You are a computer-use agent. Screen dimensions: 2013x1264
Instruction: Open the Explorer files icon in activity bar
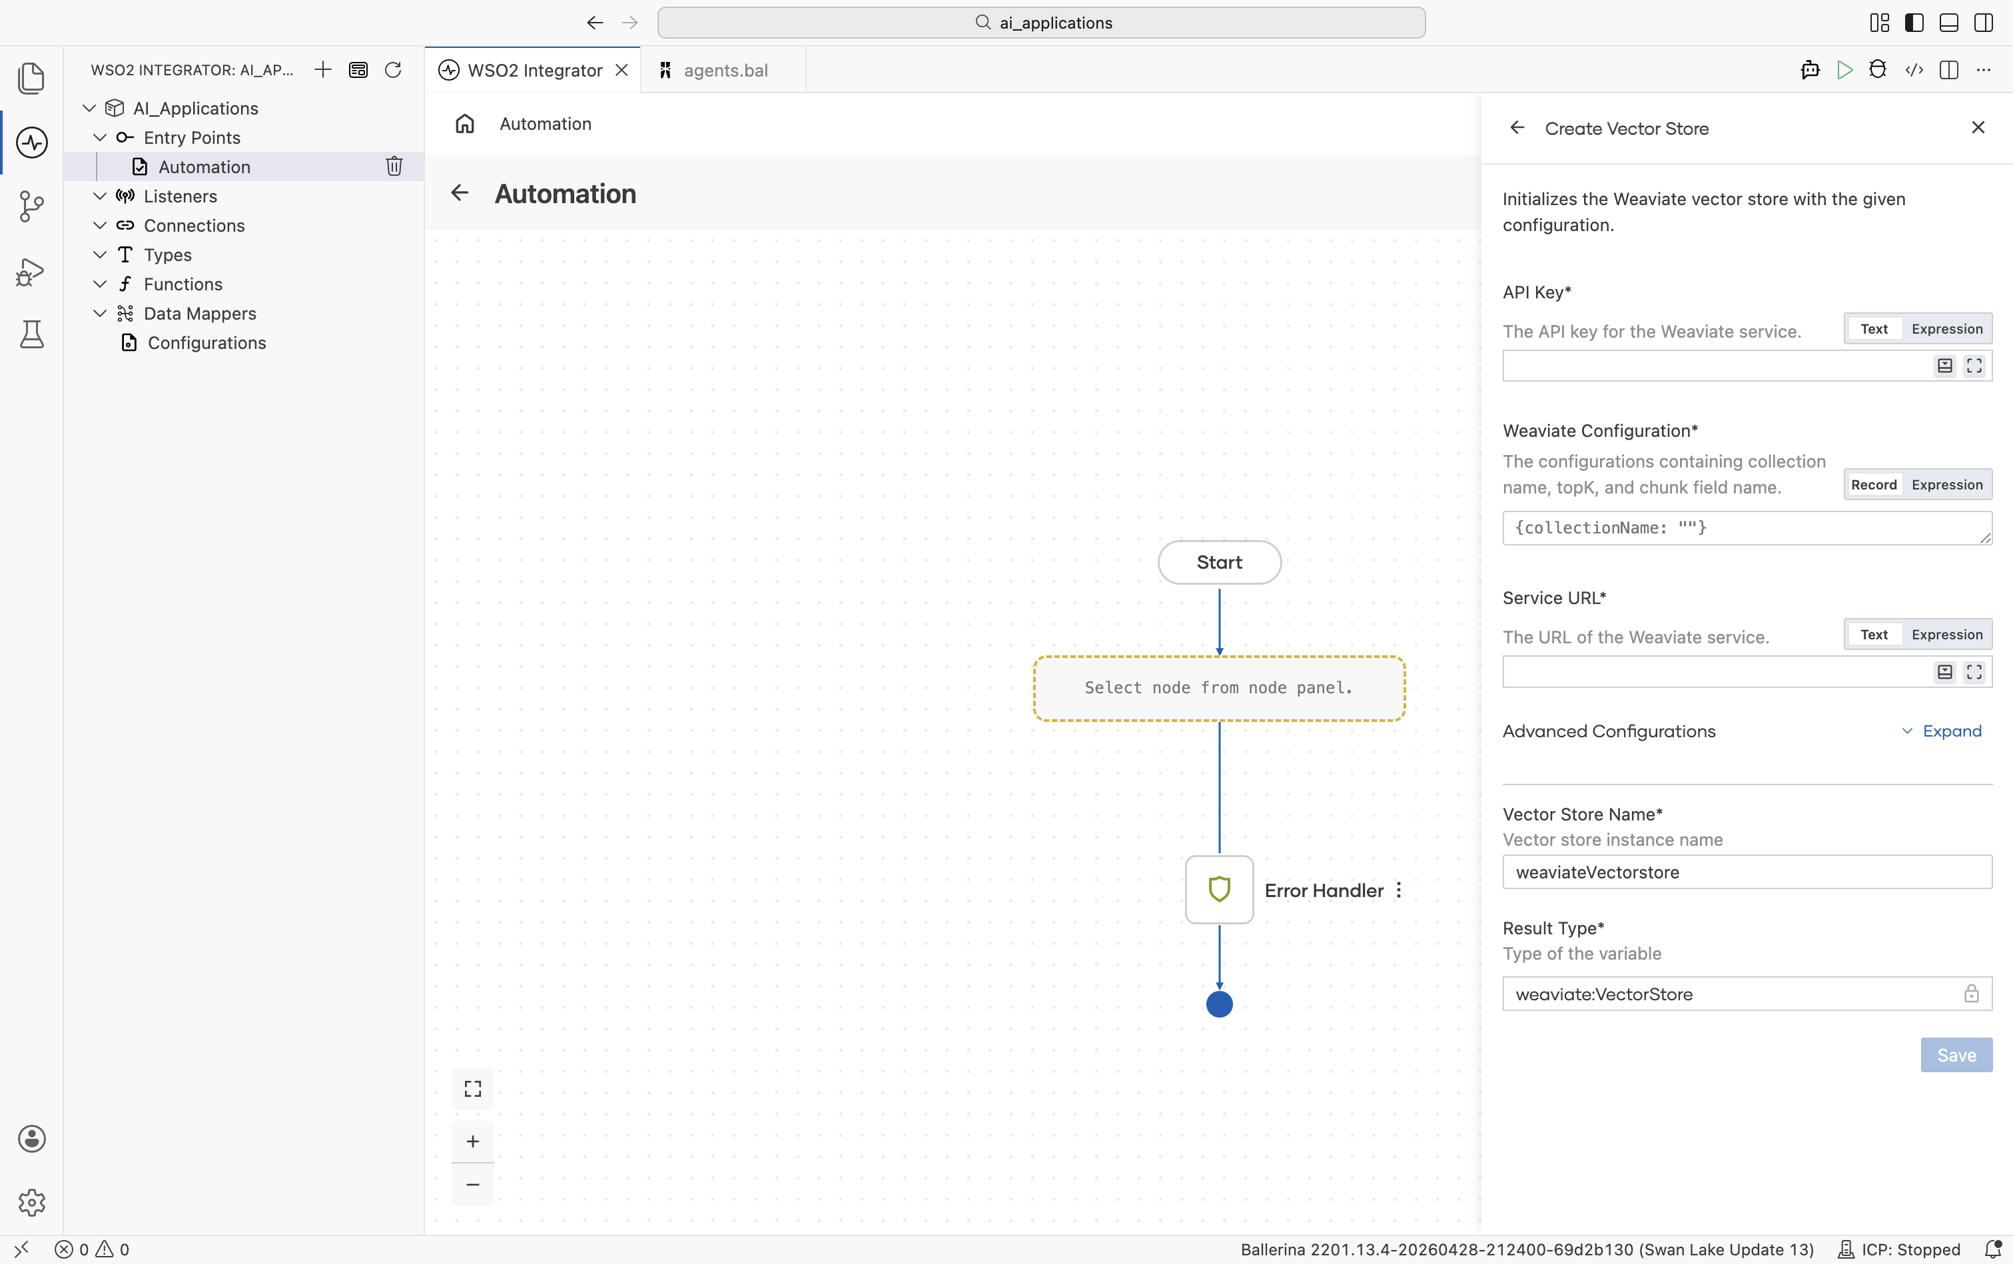32,78
